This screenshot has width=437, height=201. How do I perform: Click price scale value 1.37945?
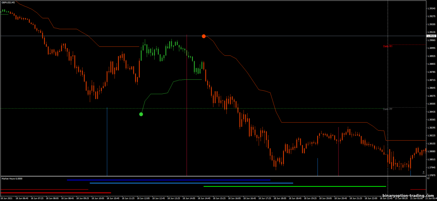[431, 167]
